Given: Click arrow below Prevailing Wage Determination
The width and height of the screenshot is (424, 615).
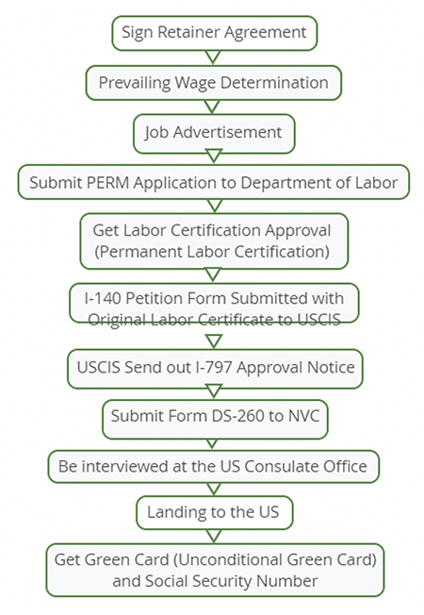Looking at the screenshot, I should point(212,107).
